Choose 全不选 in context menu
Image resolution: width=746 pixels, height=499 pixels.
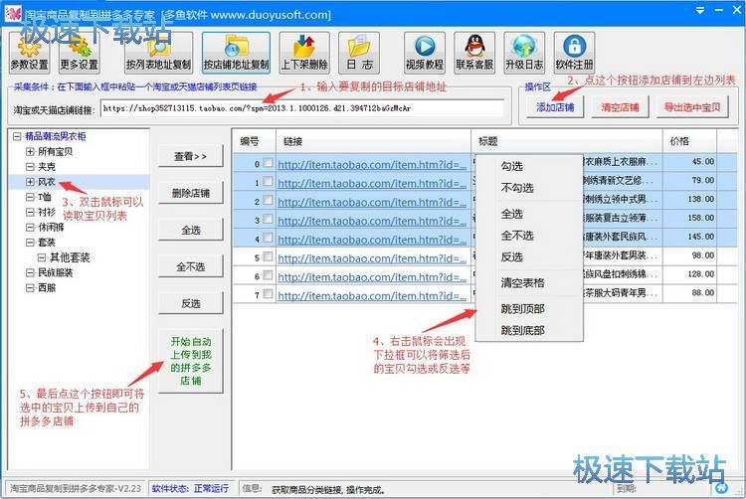coord(529,236)
